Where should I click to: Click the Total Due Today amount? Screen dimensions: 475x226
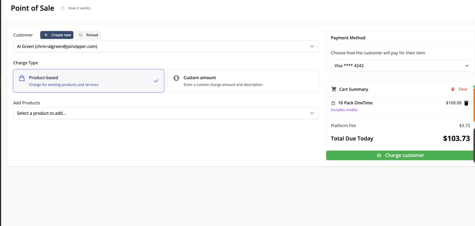click(x=456, y=138)
